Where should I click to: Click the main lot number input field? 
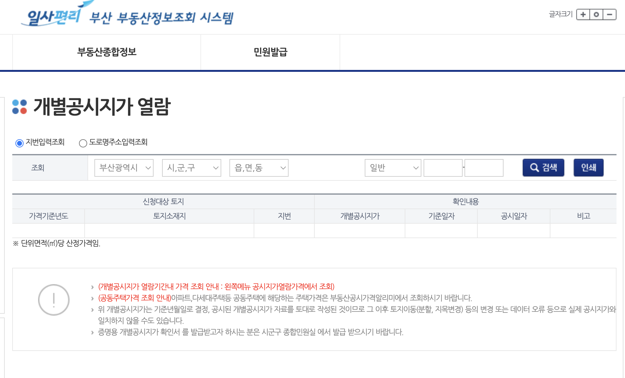click(x=443, y=168)
